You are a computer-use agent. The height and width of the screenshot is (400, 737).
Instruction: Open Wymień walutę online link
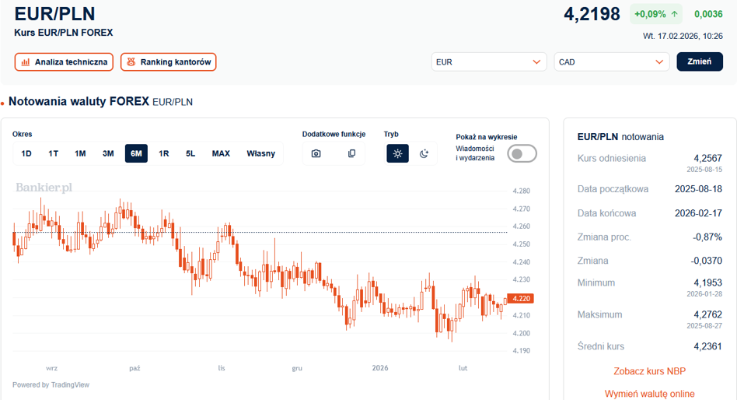tap(650, 394)
